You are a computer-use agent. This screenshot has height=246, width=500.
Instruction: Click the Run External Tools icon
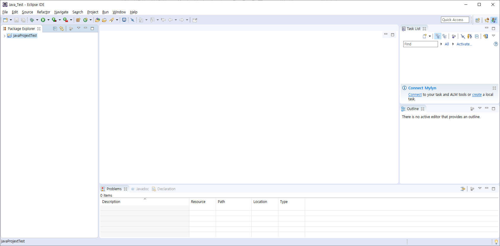click(x=65, y=20)
